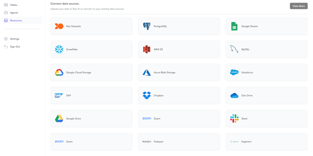Click the Salesforce cloud logo
The image size is (313, 156).
(x=234, y=73)
